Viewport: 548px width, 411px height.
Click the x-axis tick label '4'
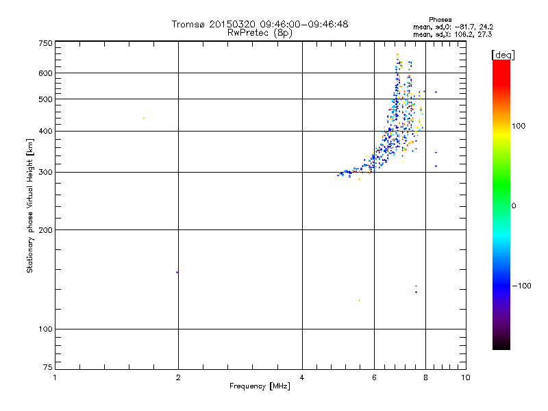pos(302,377)
